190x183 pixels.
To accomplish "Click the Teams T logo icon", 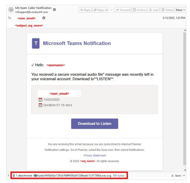I will pos(36,43).
